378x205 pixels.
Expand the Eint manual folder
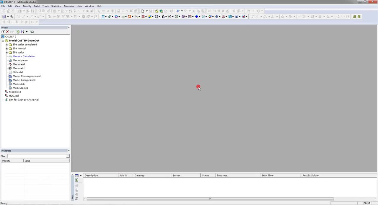click(x=6, y=48)
